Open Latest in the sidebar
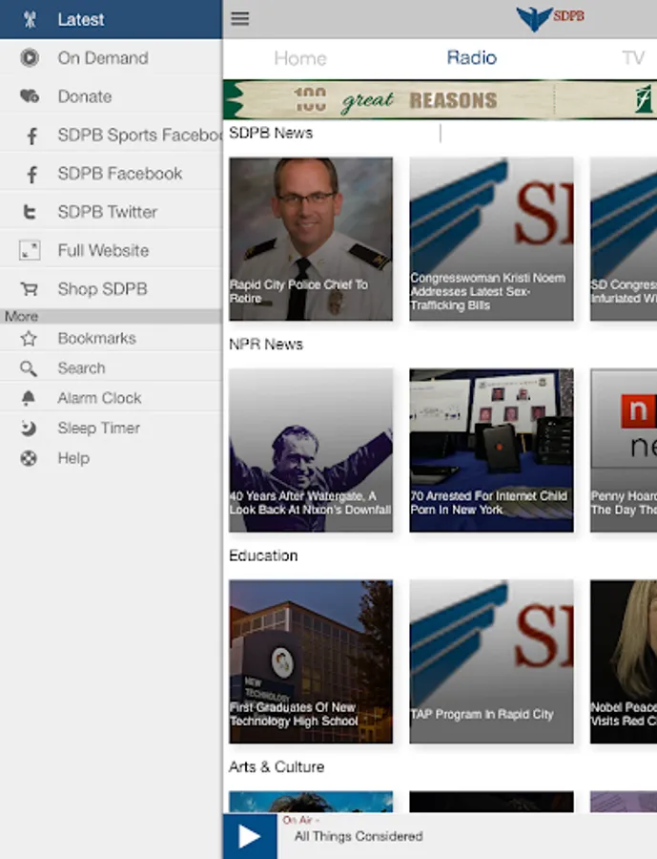657x859 pixels. pyautogui.click(x=112, y=20)
